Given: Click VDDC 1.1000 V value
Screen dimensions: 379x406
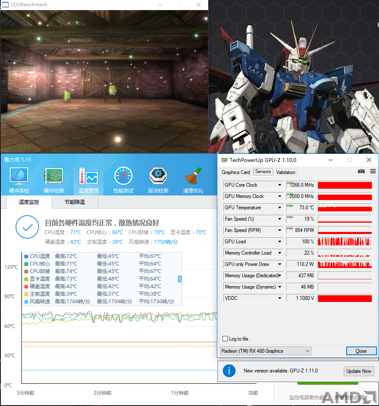Looking at the screenshot, I should click(x=301, y=298).
